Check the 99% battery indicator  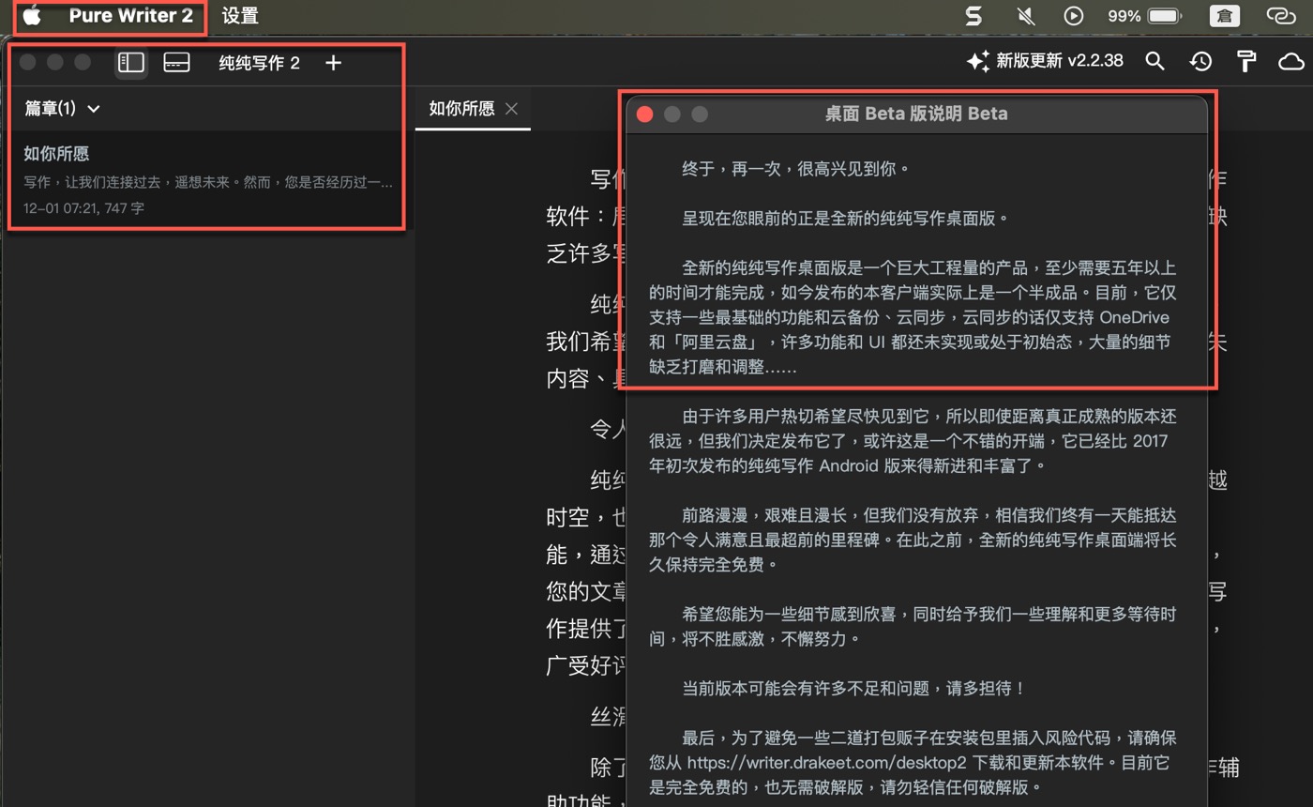point(1144,15)
